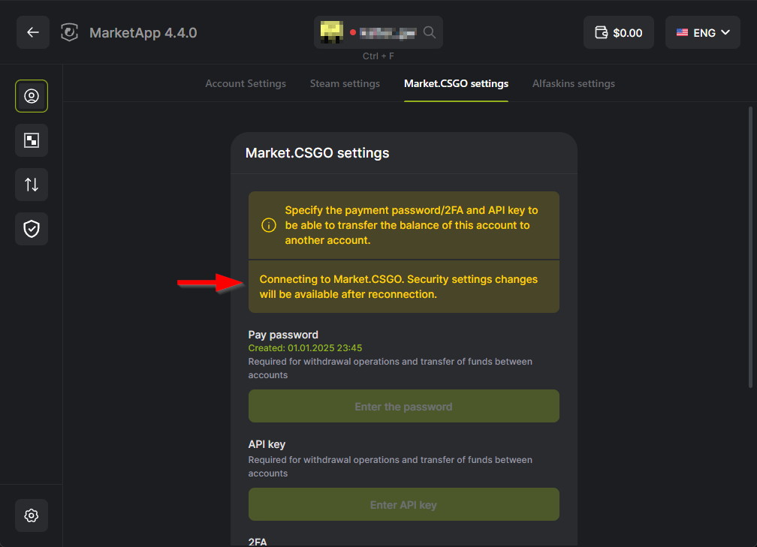Click the red status dot near account name
This screenshot has height=547, width=757.
353,32
